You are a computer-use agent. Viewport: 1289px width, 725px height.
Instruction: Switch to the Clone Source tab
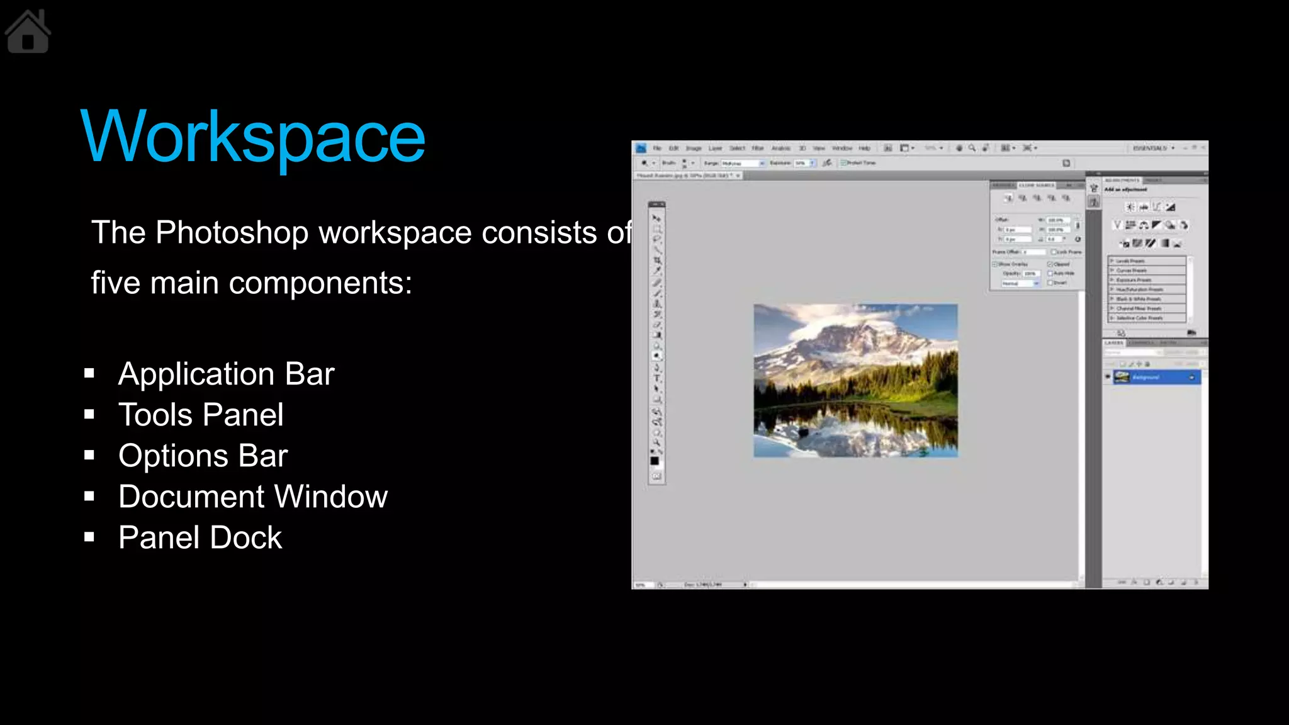(1037, 185)
